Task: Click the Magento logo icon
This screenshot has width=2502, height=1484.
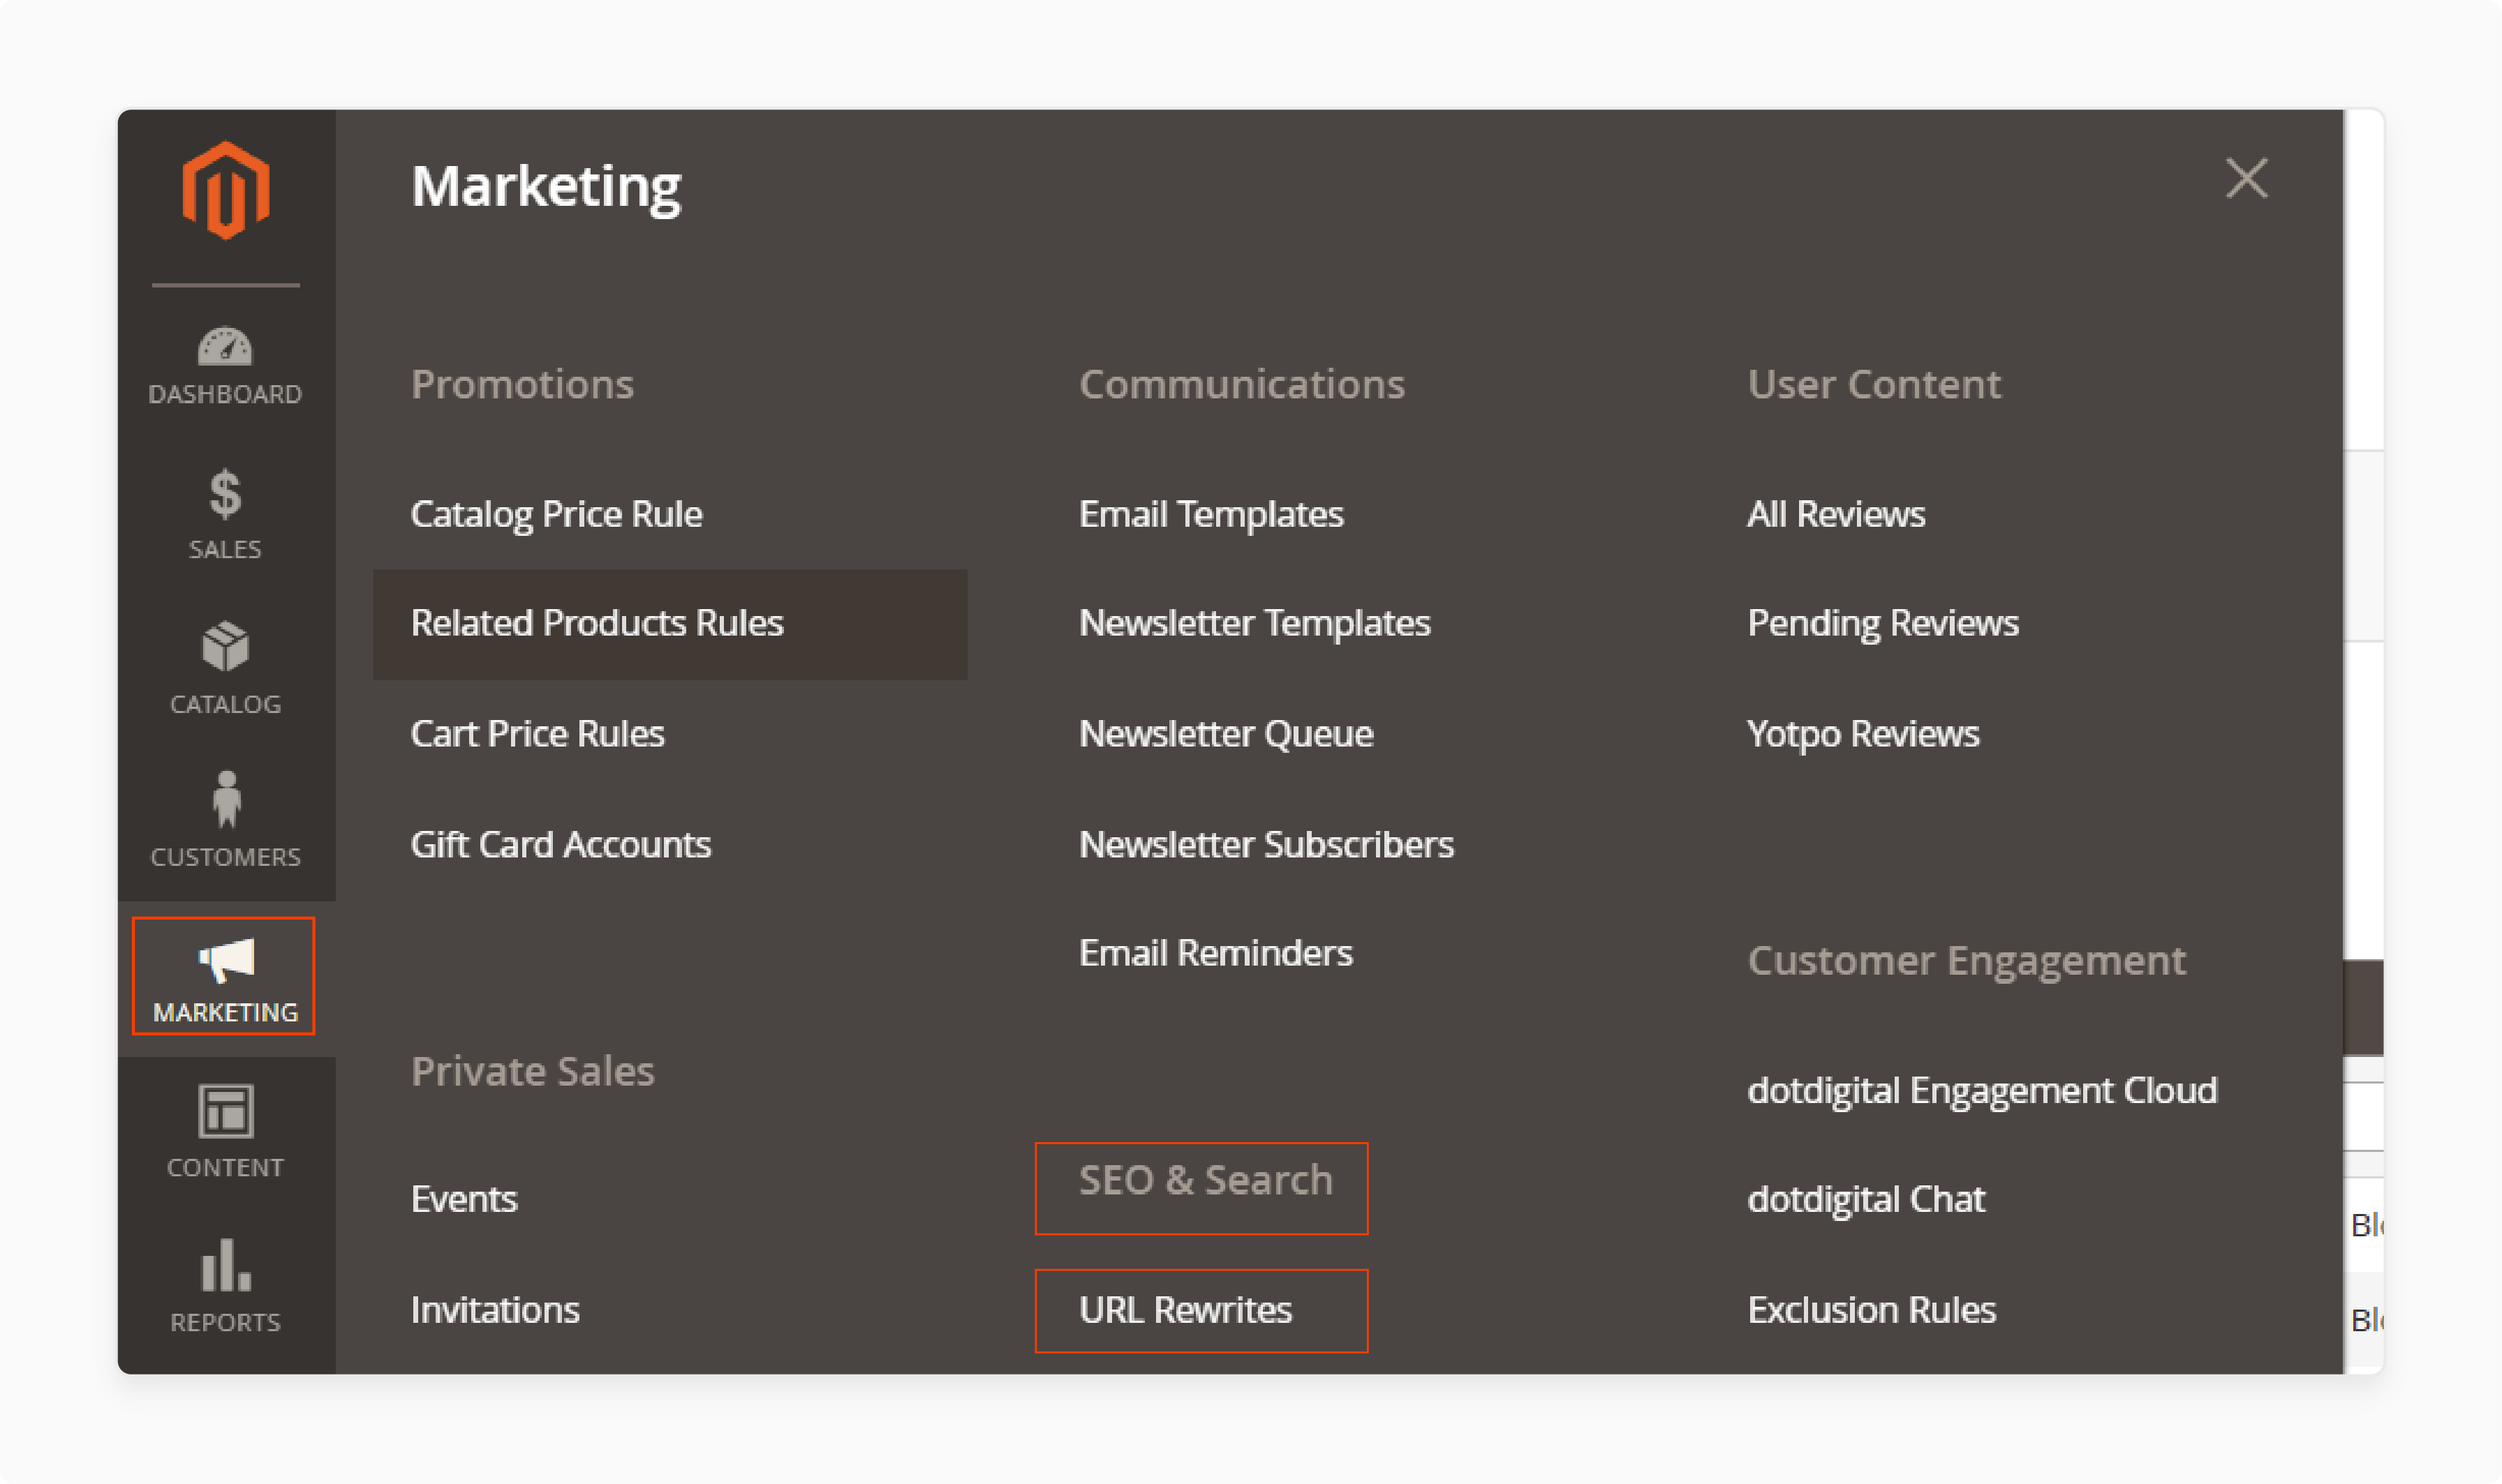Action: 226,189
